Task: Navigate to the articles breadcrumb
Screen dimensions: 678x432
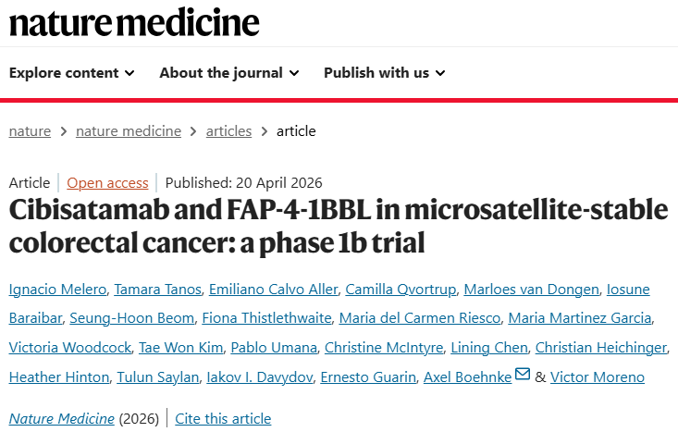Action: tap(228, 131)
